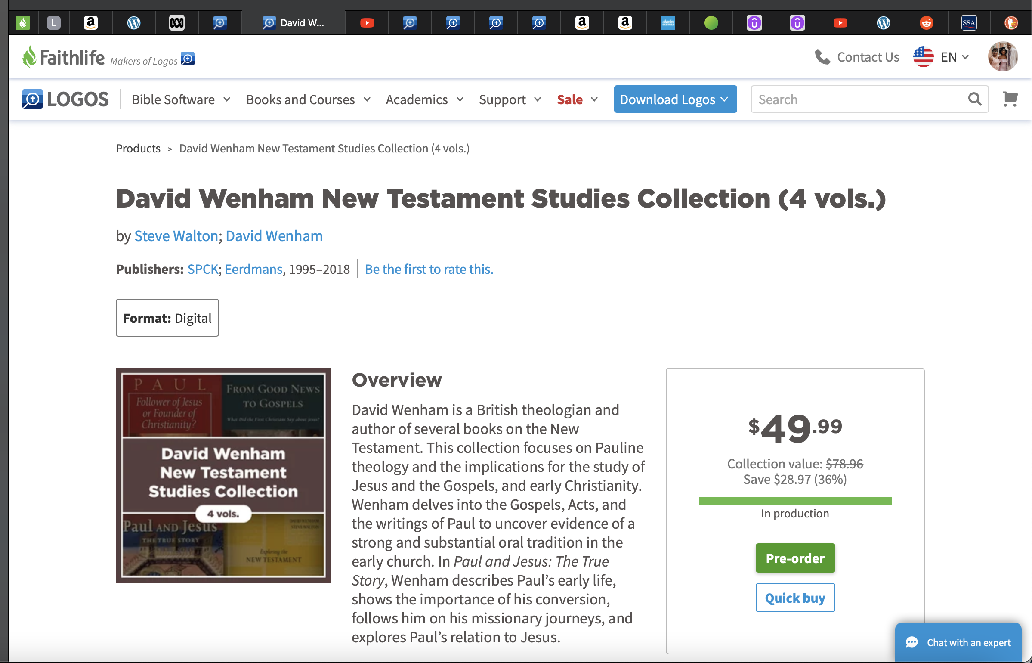Switch to the SSA browser tab
Image resolution: width=1032 pixels, height=663 pixels.
969,23
